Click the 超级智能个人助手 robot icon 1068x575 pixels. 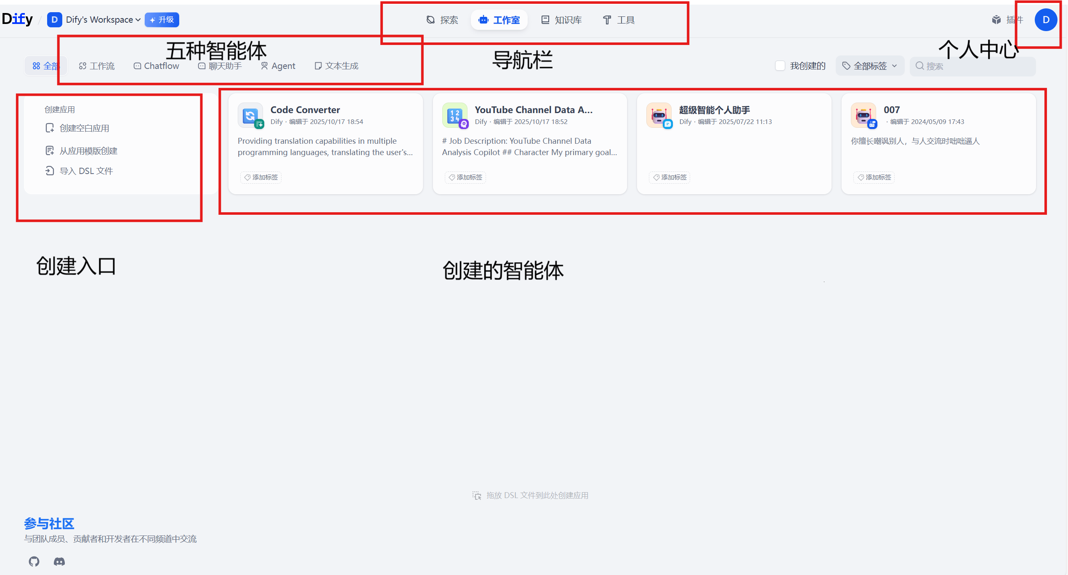(660, 116)
